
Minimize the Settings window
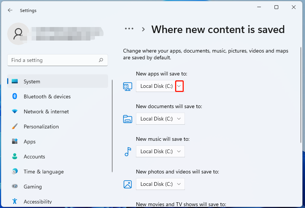(x=259, y=7)
